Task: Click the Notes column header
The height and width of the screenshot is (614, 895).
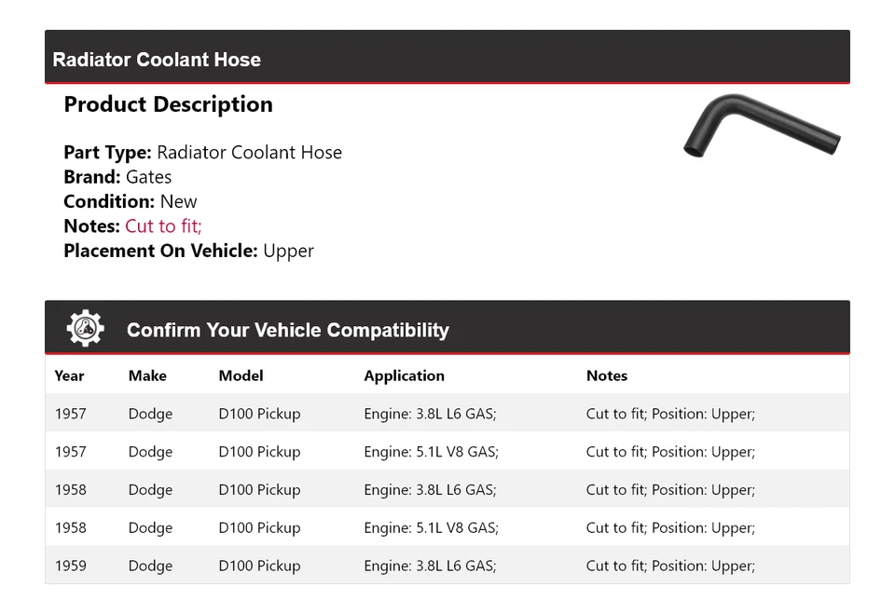Action: click(x=606, y=375)
